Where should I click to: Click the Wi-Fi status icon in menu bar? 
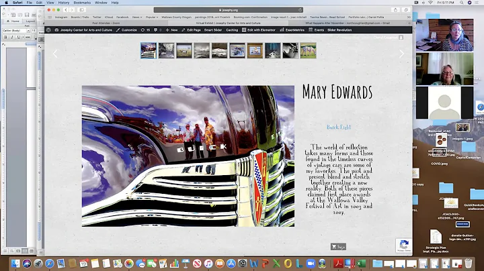pos(431,3)
